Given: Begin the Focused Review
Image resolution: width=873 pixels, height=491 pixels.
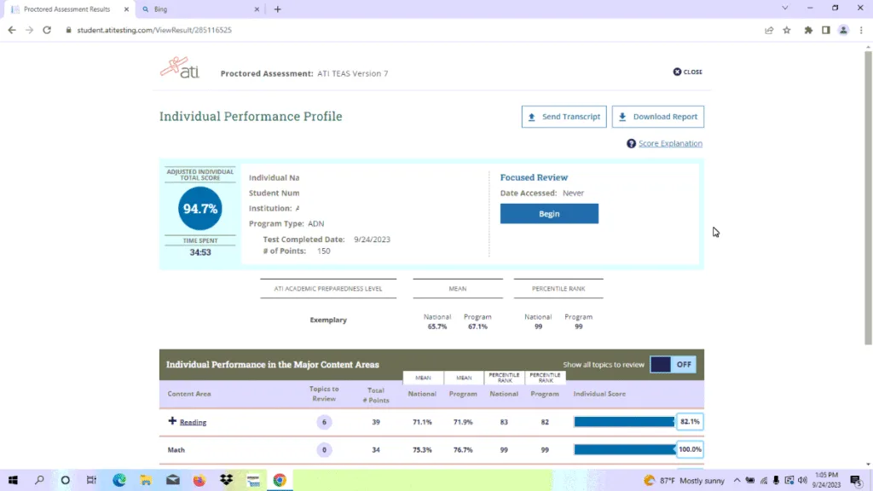Looking at the screenshot, I should (x=549, y=214).
